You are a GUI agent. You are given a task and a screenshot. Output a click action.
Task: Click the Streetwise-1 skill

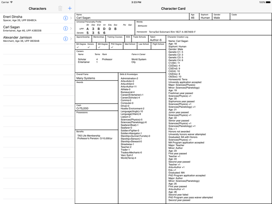tap(127, 144)
